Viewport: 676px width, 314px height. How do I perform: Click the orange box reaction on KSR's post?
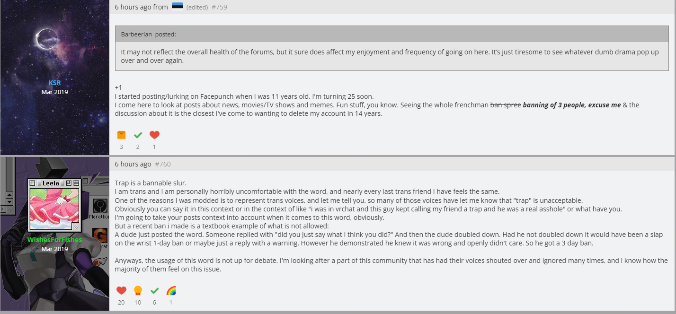pyautogui.click(x=121, y=135)
